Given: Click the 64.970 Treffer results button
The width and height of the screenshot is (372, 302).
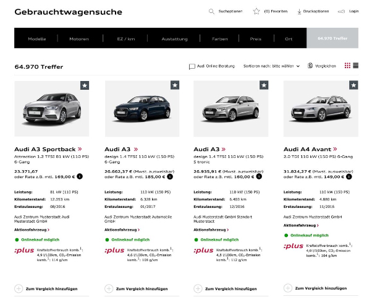Looking at the screenshot, I should (x=332, y=38).
